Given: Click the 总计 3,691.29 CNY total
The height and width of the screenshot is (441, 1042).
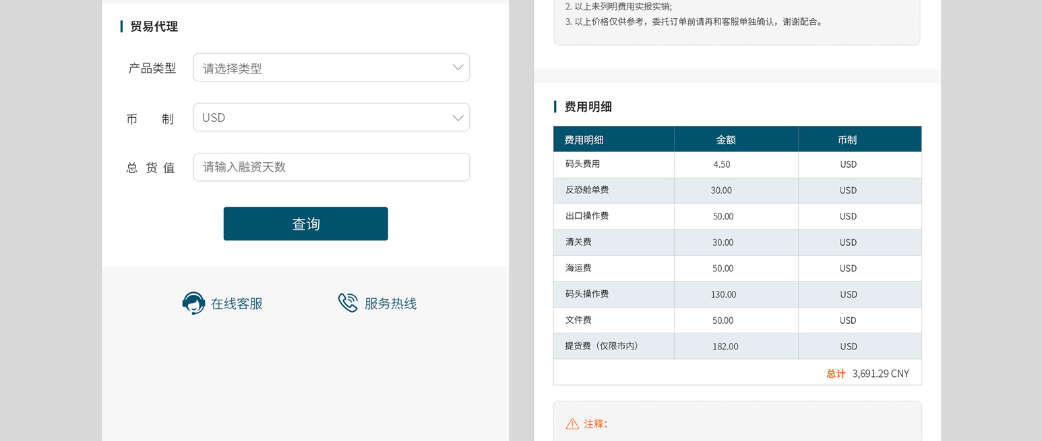Looking at the screenshot, I should pos(867,373).
